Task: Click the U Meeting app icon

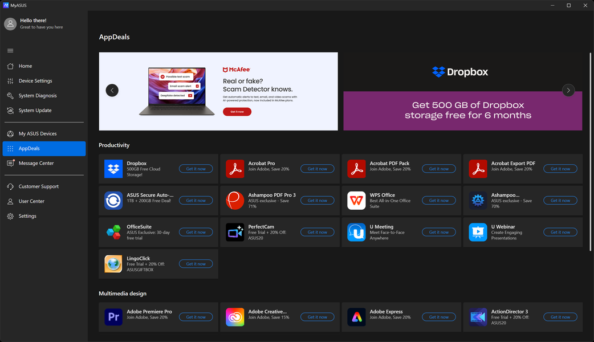Action: (x=356, y=232)
